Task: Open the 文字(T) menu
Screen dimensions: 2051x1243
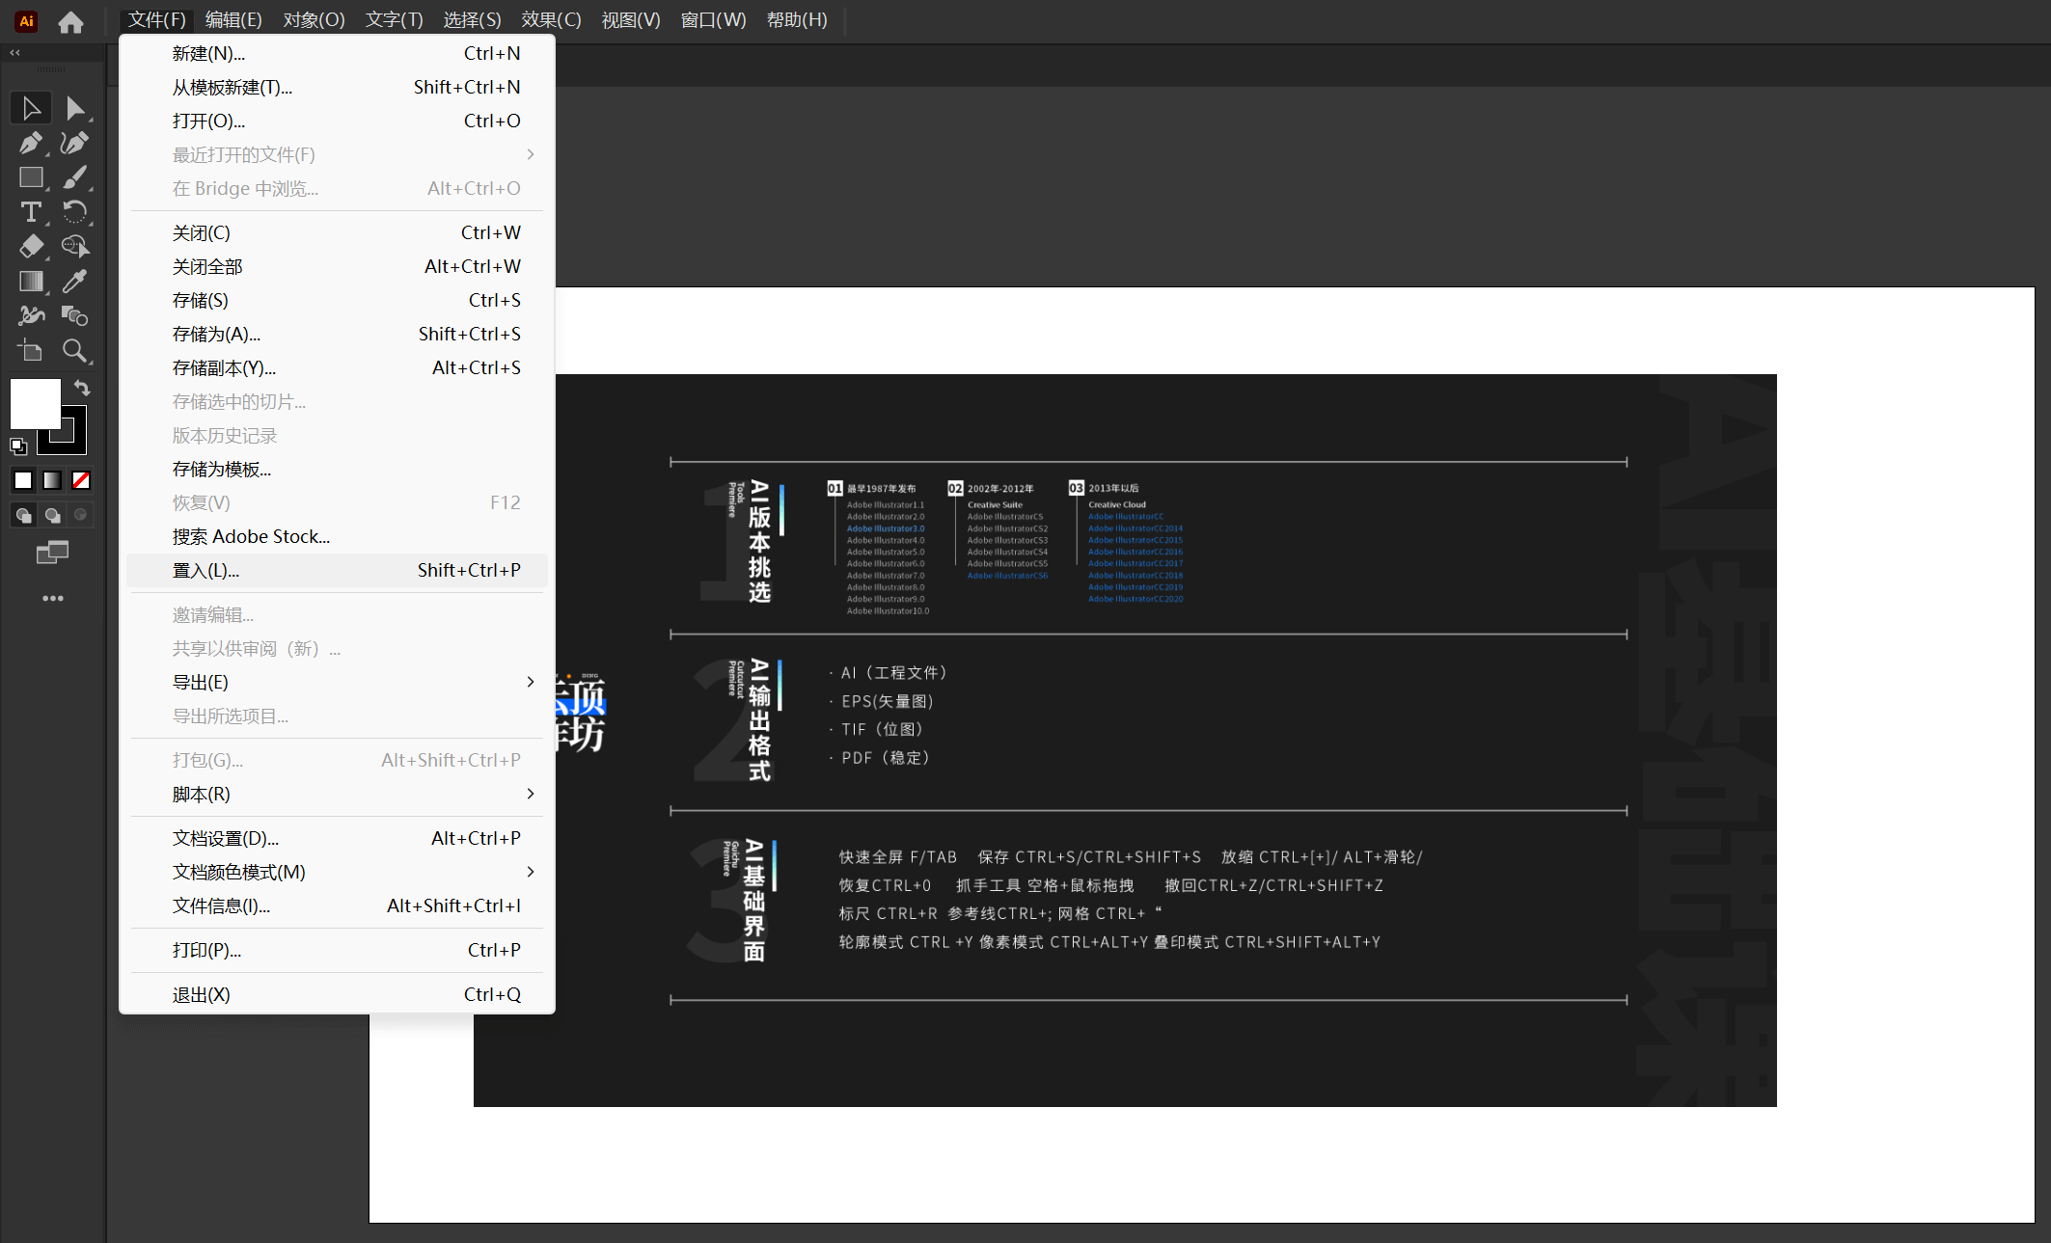Action: [394, 20]
